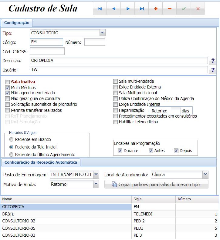Click PED 2 sigla cell
The height and width of the screenshot is (240, 220).
pyautogui.click(x=154, y=221)
